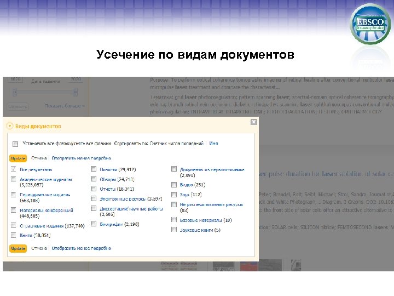Click bottom Отобразить менее подробно link
394x296 pixels.
[x=81, y=248]
